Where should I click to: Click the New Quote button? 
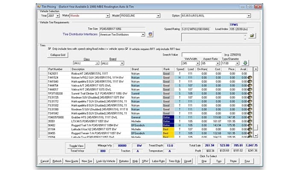click(72, 161)
